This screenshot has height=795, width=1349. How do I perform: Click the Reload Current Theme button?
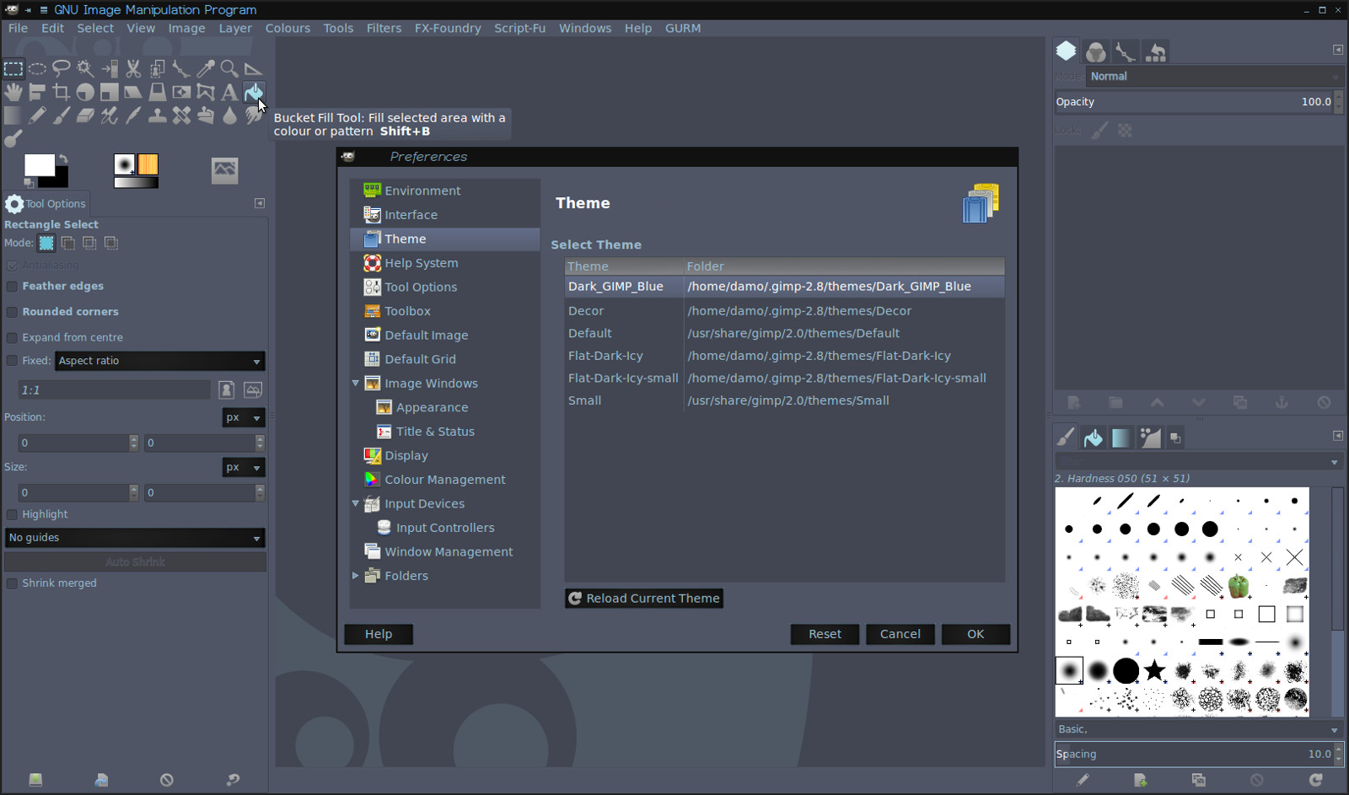pyautogui.click(x=643, y=598)
